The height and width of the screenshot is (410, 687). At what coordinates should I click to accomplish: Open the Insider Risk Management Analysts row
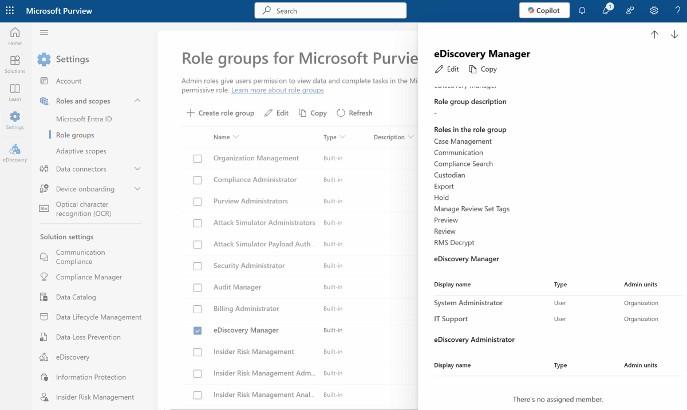[264, 395]
